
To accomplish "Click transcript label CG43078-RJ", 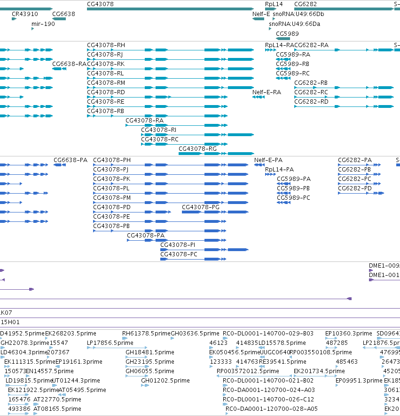I will pyautogui.click(x=105, y=55).
